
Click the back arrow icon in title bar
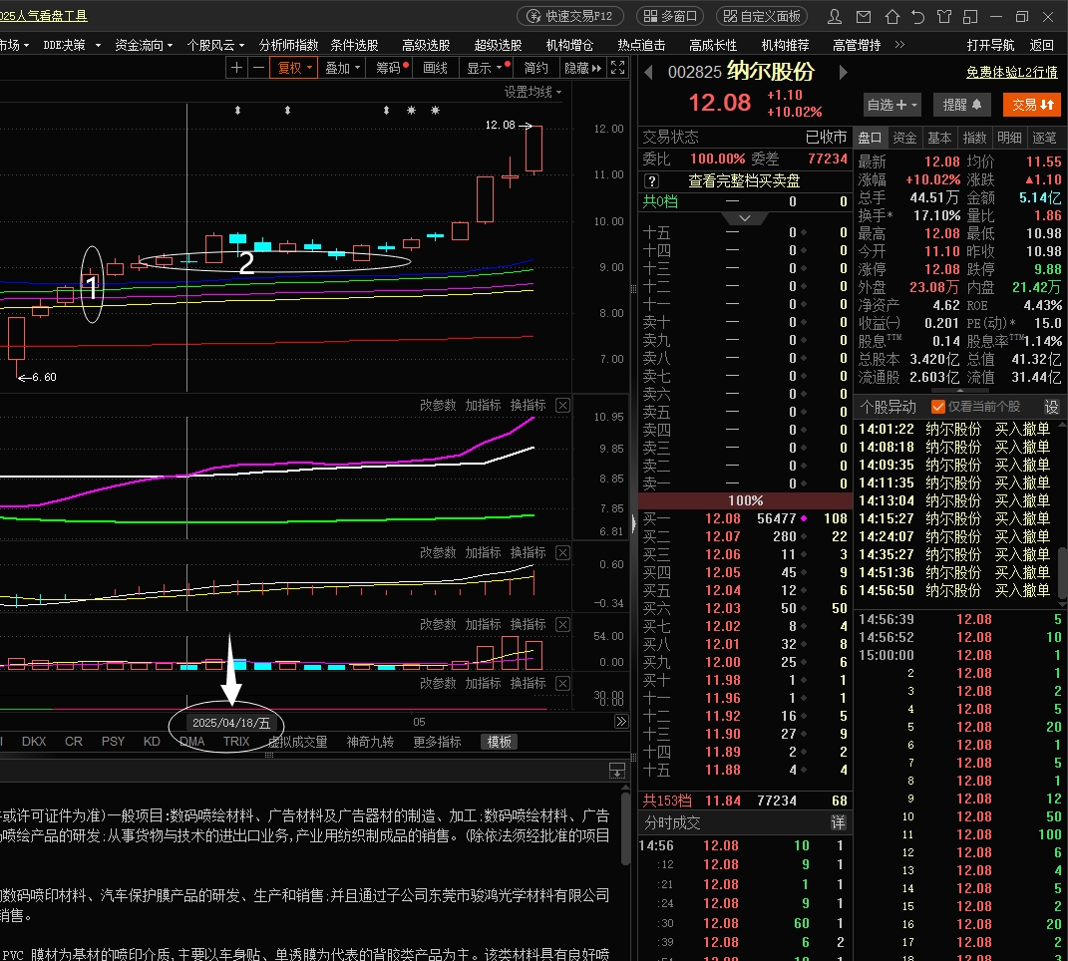[x=918, y=16]
